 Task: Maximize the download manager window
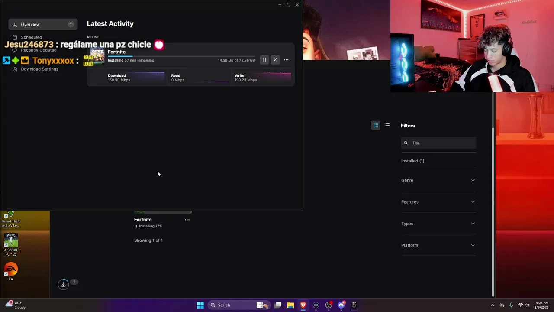point(288,5)
